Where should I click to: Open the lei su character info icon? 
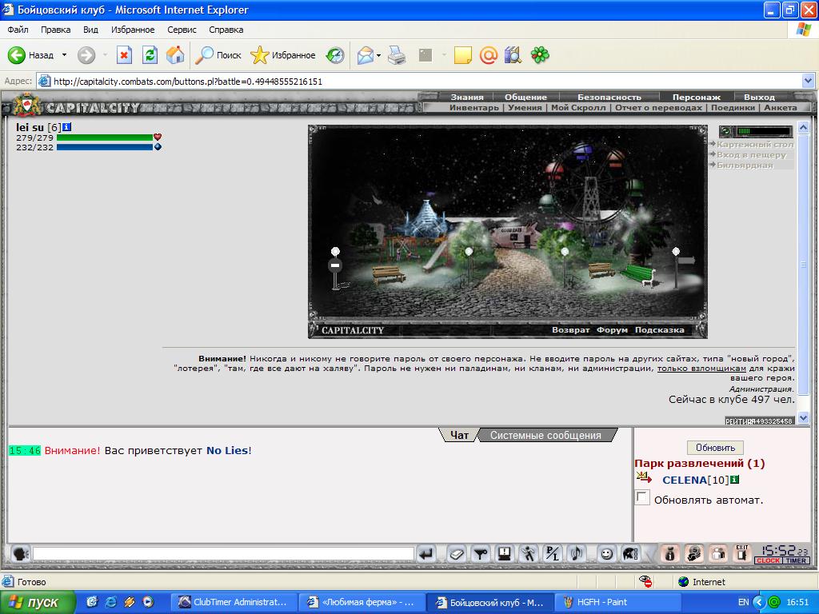point(67,127)
